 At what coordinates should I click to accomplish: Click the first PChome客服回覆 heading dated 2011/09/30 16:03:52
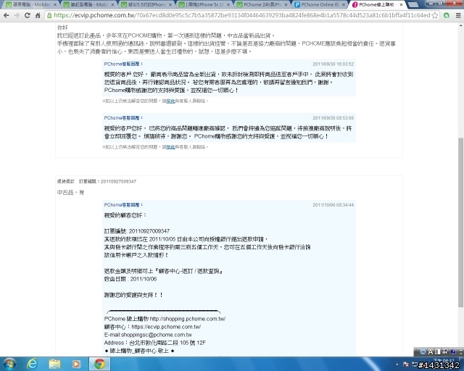[x=123, y=64]
